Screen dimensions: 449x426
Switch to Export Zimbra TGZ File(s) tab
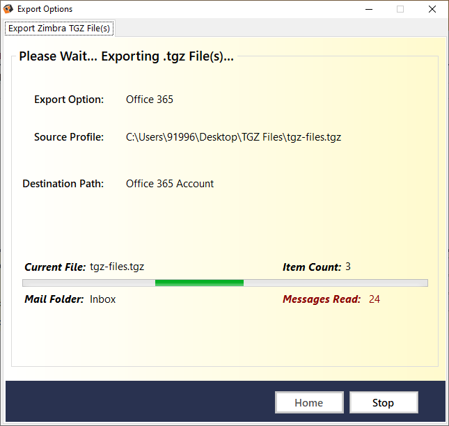coord(59,29)
